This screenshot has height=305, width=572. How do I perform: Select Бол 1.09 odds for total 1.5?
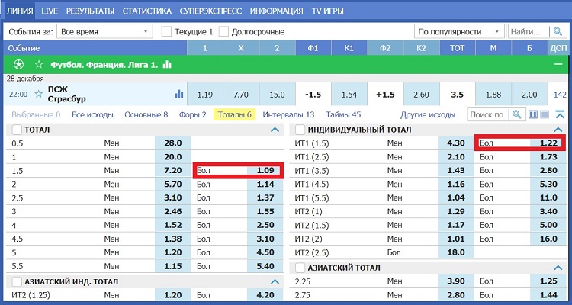tap(238, 170)
